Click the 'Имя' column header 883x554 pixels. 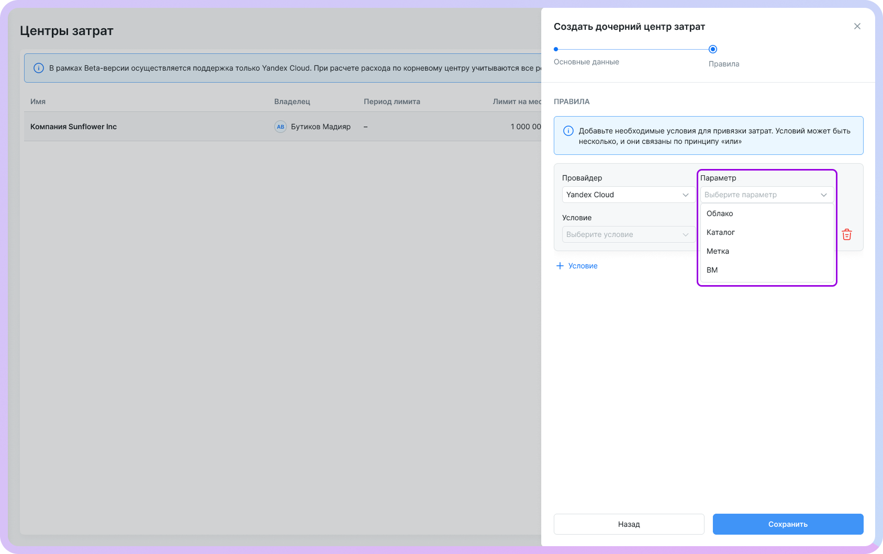pos(38,101)
